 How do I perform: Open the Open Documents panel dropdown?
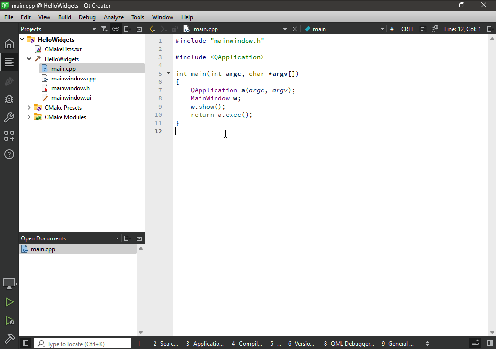tap(117, 238)
